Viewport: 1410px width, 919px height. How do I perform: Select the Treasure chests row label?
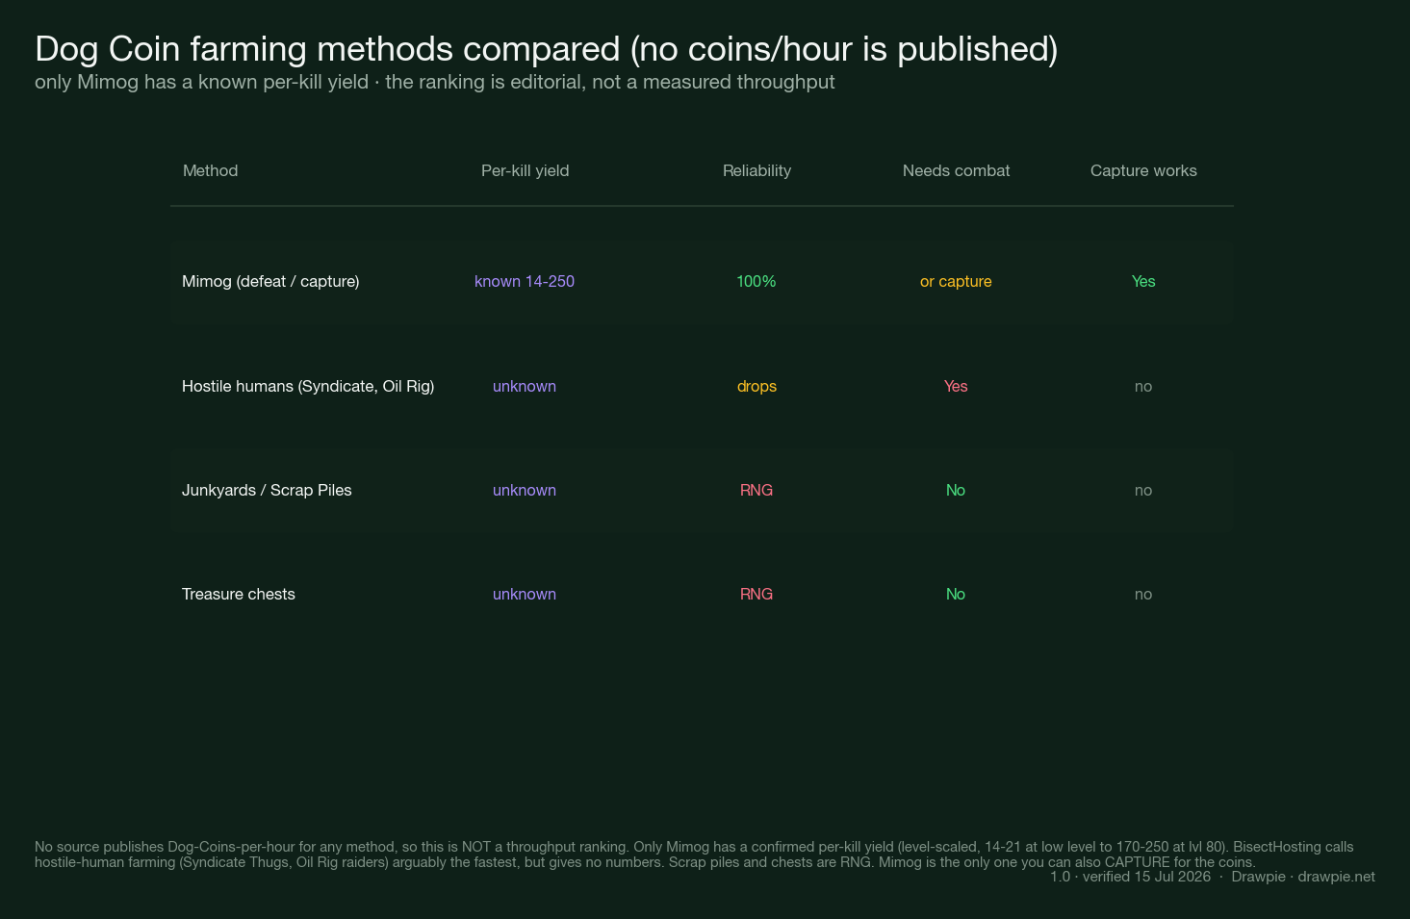pos(239,594)
